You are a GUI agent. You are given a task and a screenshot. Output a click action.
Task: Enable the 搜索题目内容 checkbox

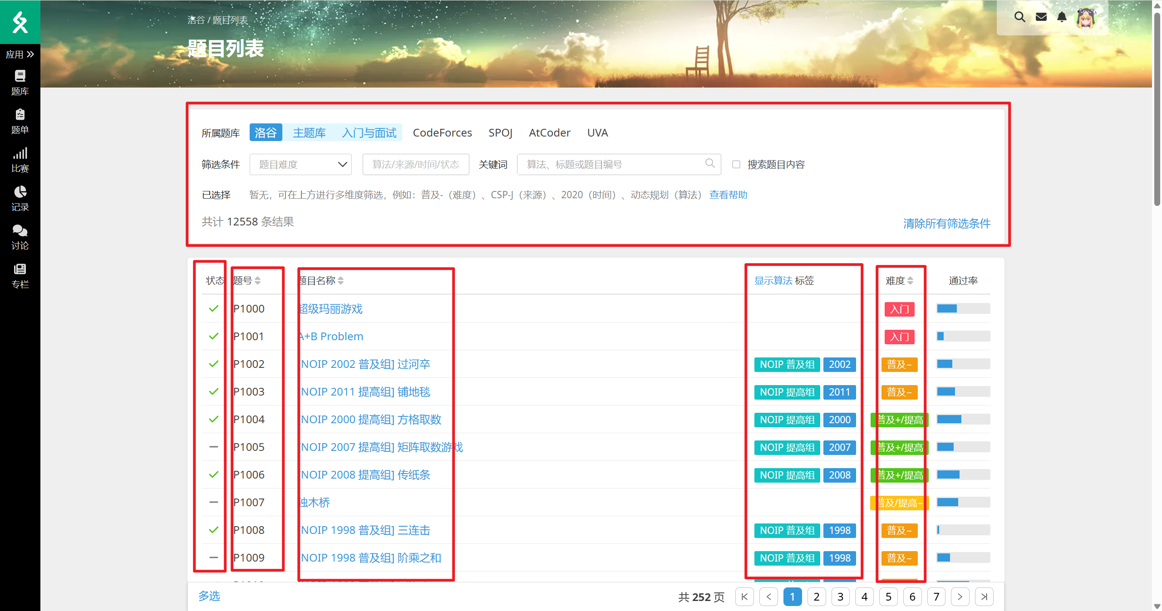[x=736, y=164]
